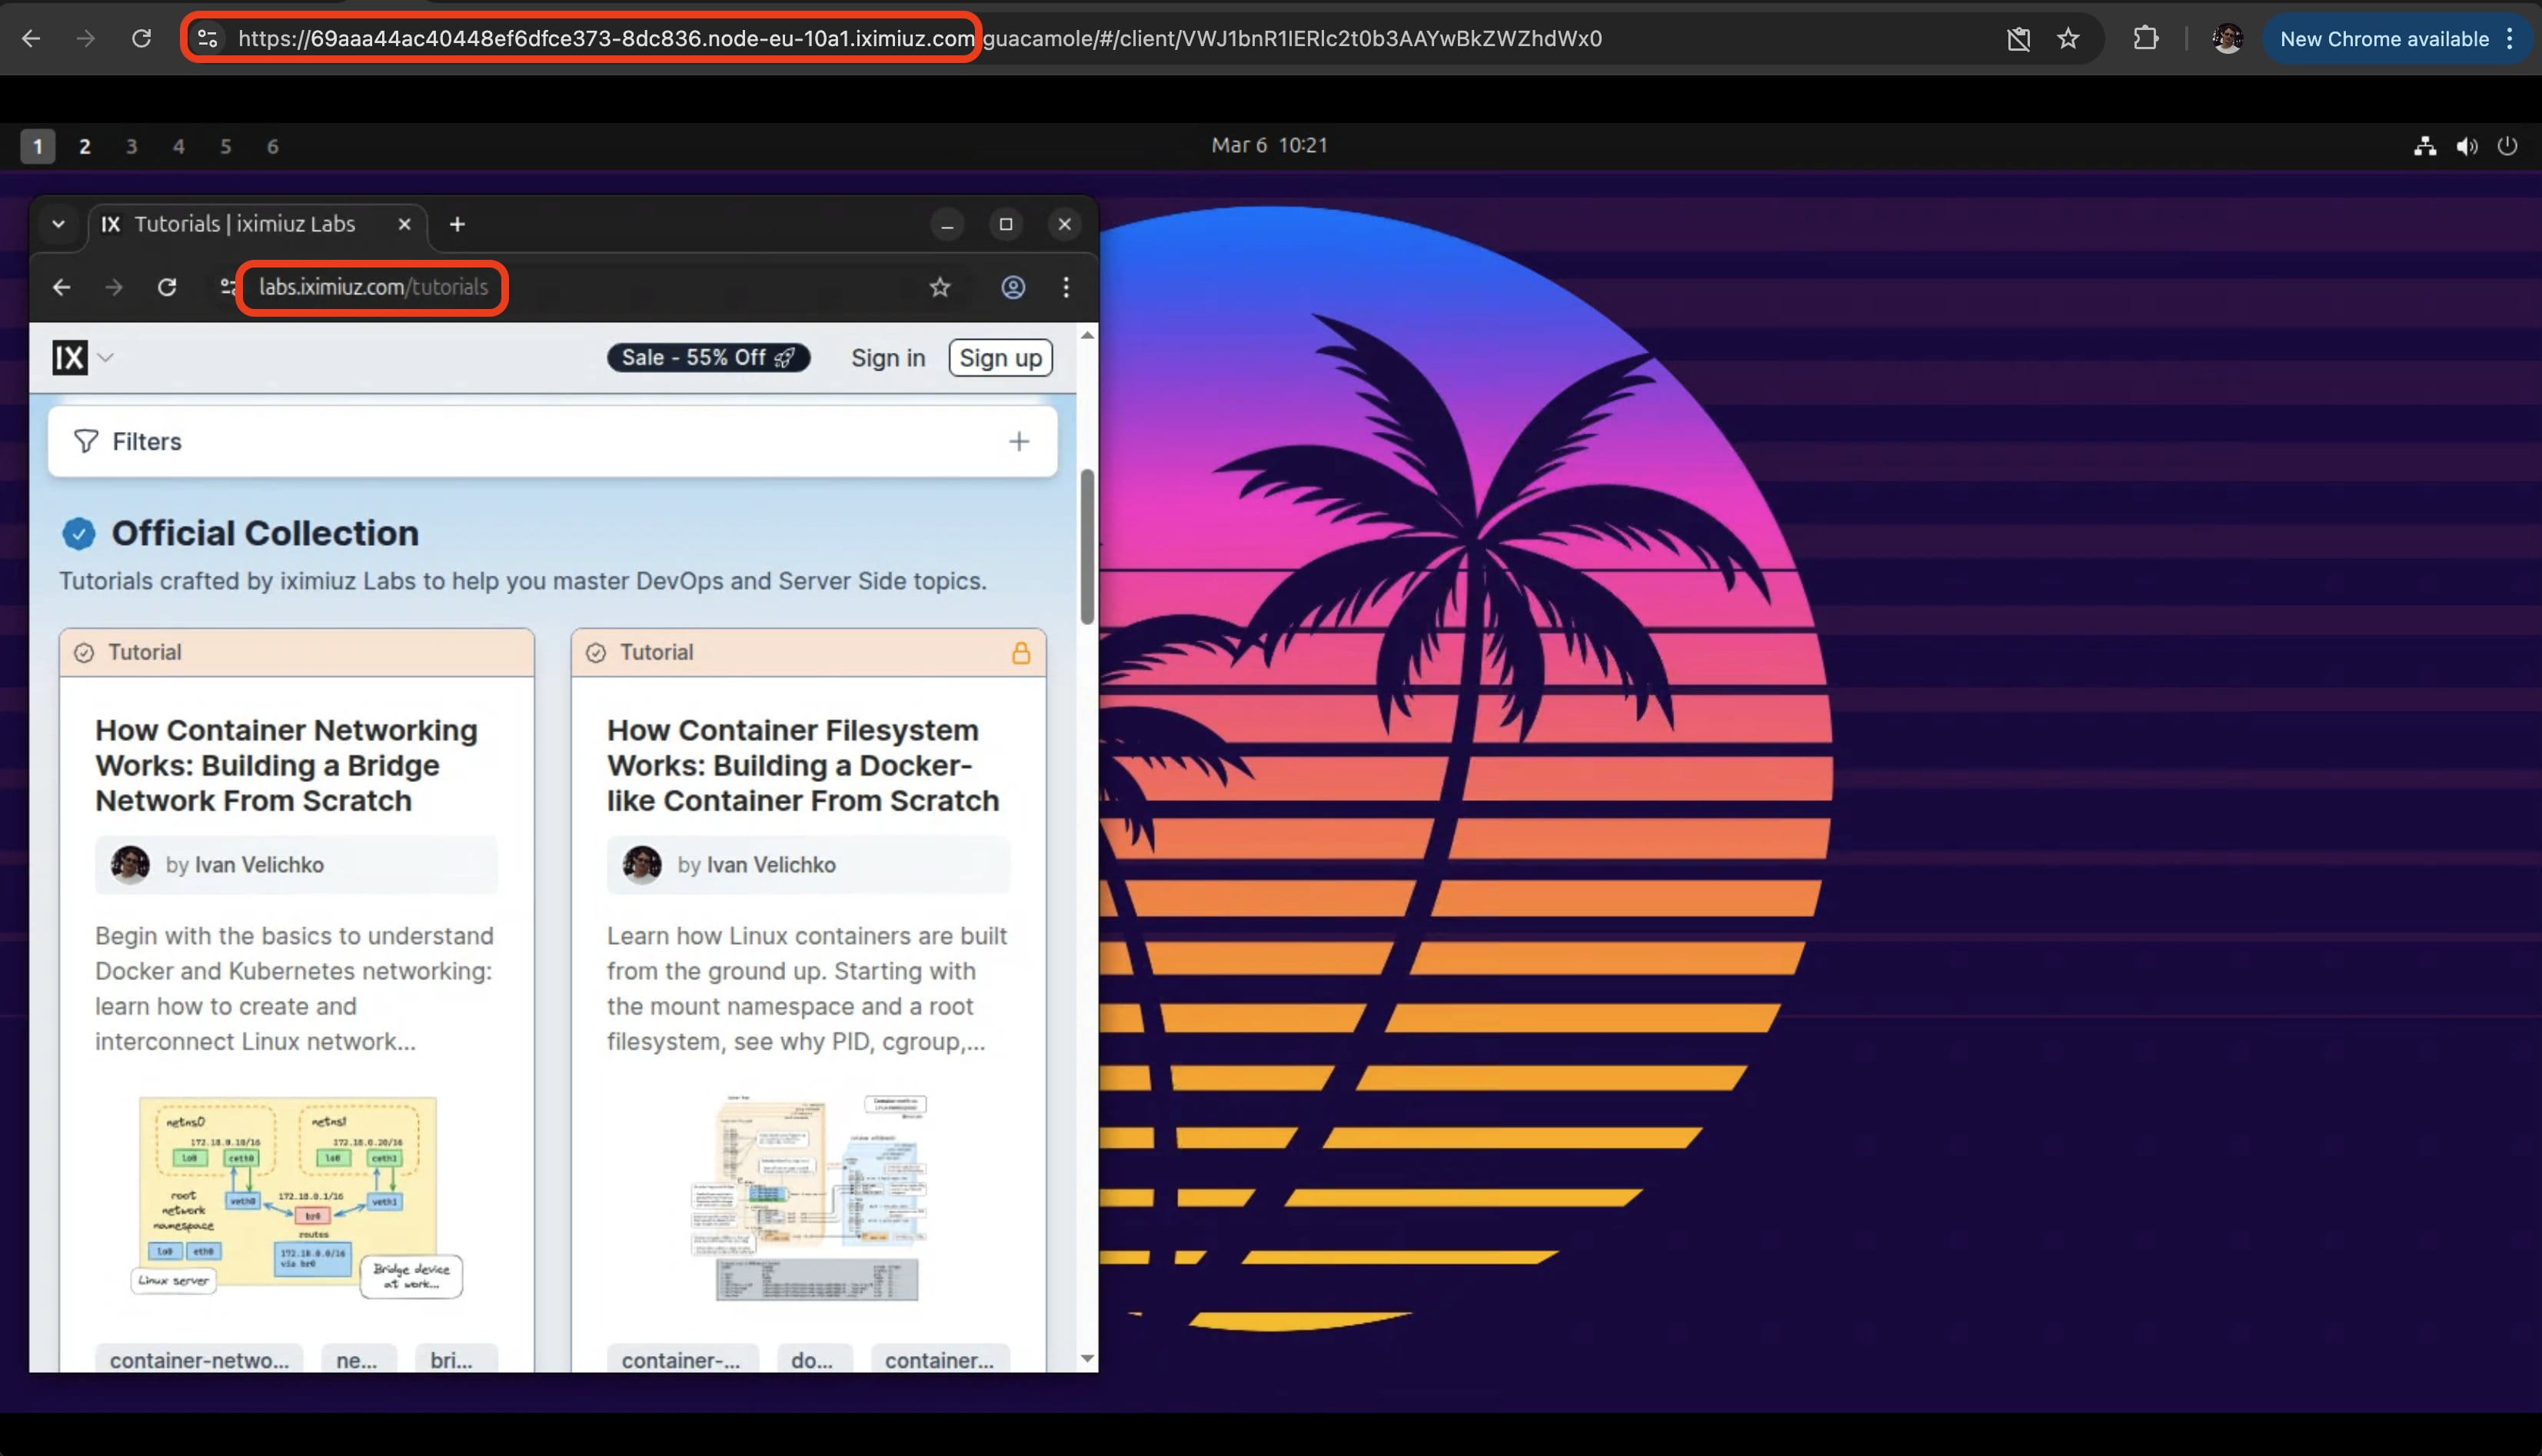Open the Mar 6 10:21 clock menu

coord(1269,145)
